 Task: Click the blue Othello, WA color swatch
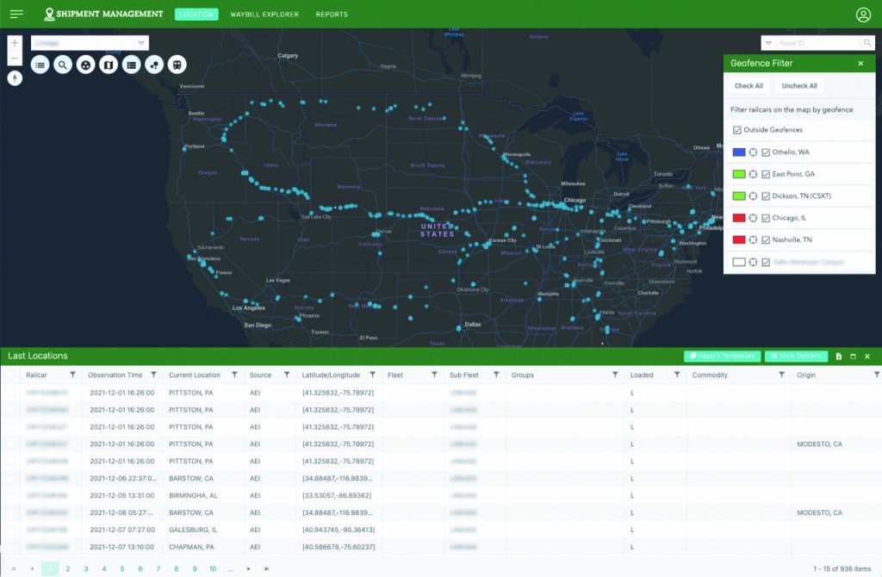[x=738, y=152]
